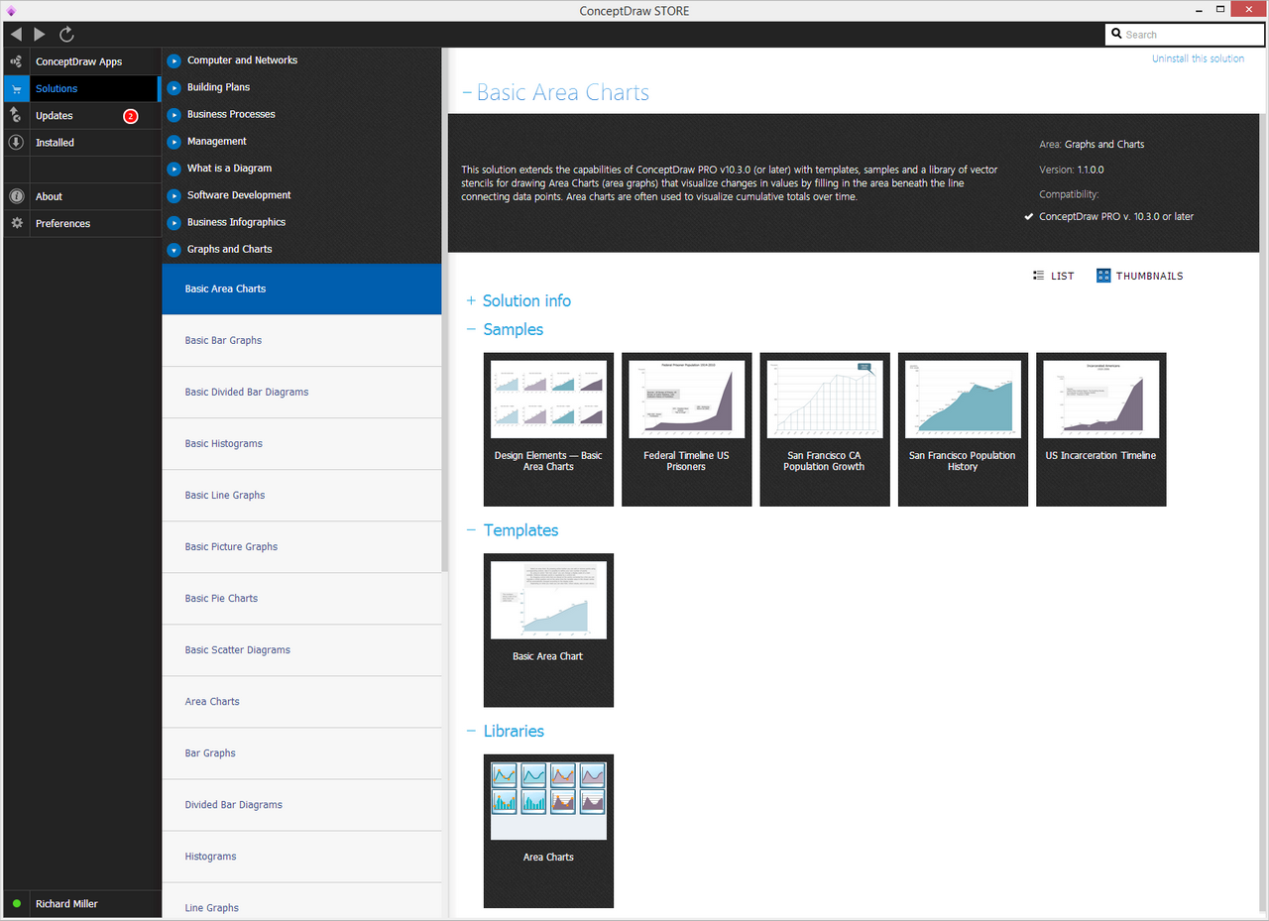Click the Updates sidebar icon
This screenshot has width=1269, height=921.
16,116
